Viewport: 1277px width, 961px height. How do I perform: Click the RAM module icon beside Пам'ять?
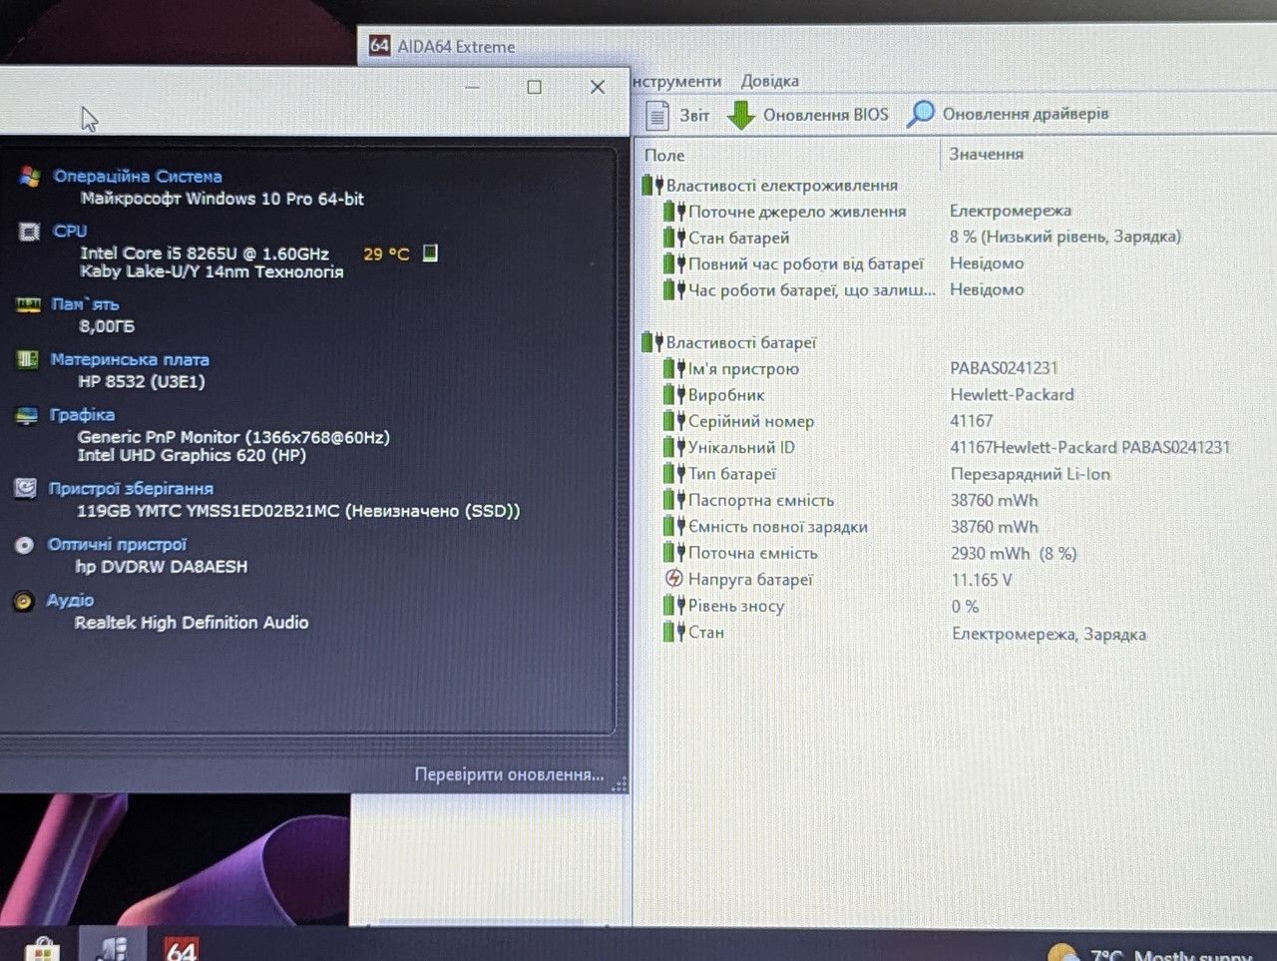coord(28,304)
